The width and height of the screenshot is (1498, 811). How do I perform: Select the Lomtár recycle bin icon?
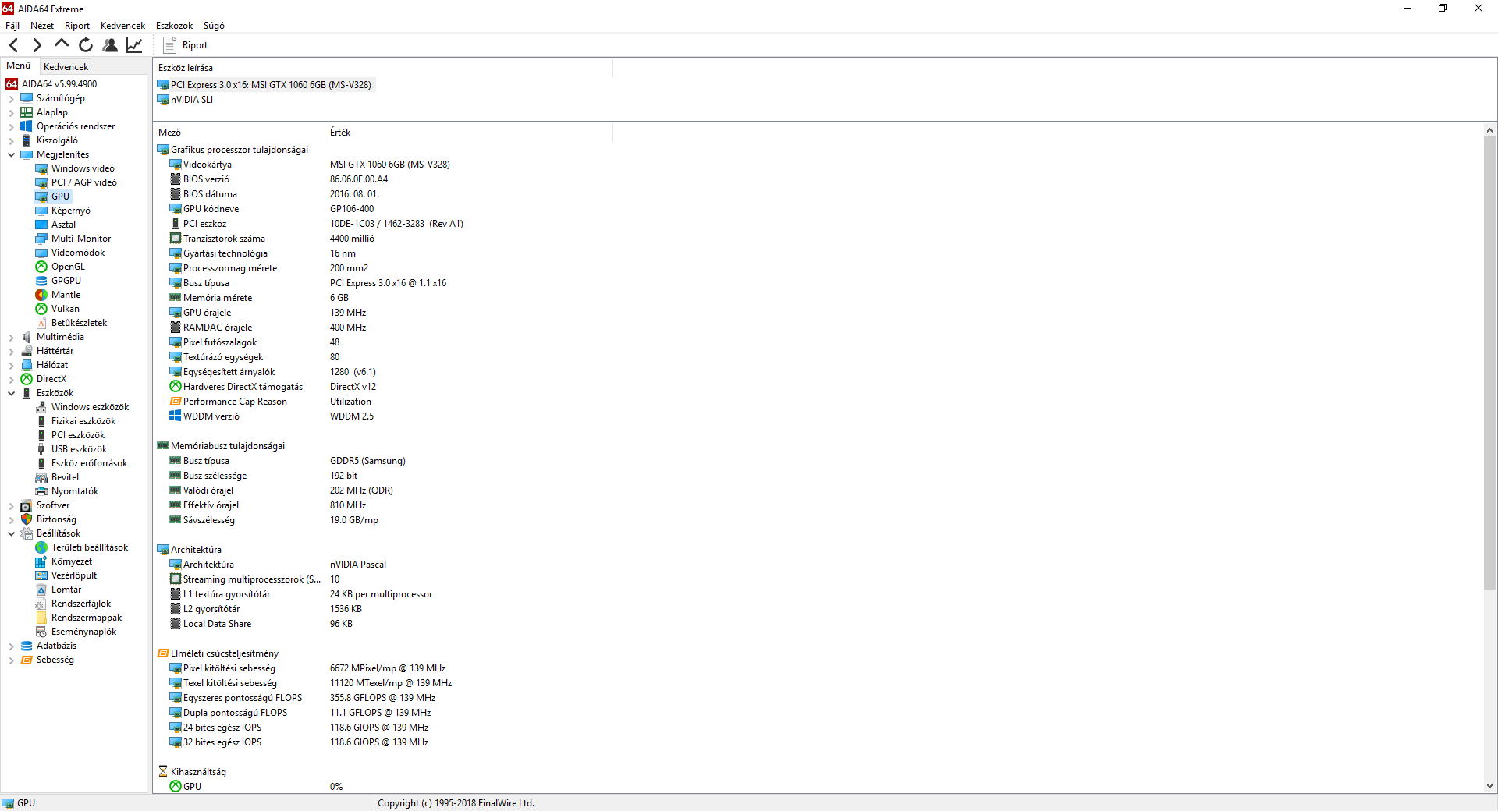(41, 590)
